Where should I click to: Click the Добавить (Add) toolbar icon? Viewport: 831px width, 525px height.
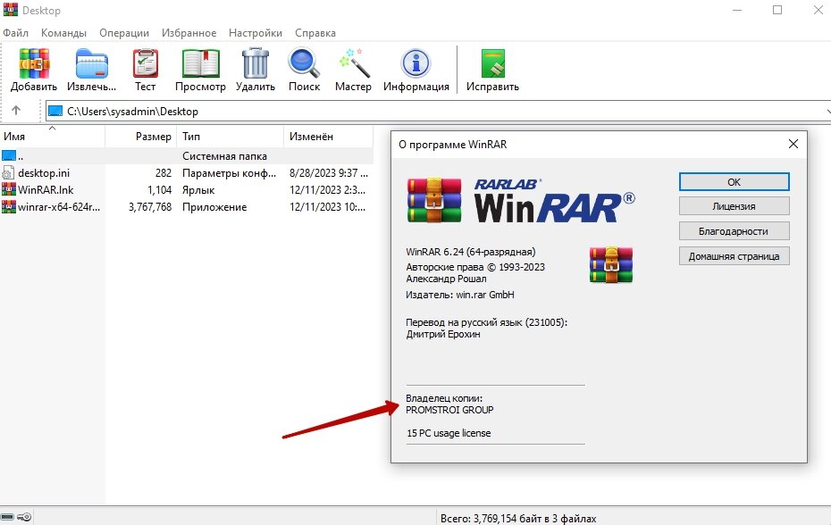(34, 63)
